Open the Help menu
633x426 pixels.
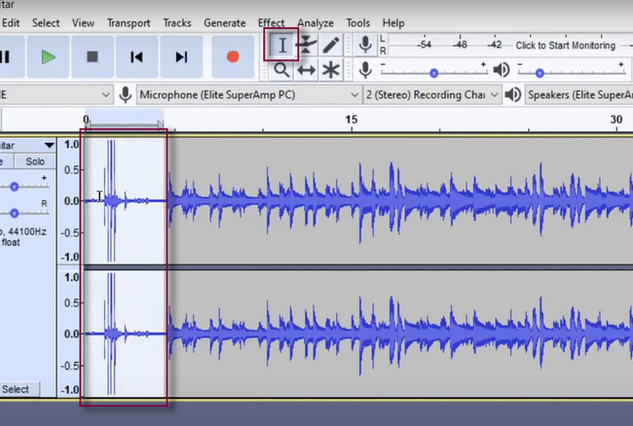tap(393, 23)
